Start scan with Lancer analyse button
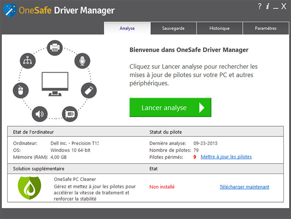The height and width of the screenshot is (219, 291). (x=171, y=107)
